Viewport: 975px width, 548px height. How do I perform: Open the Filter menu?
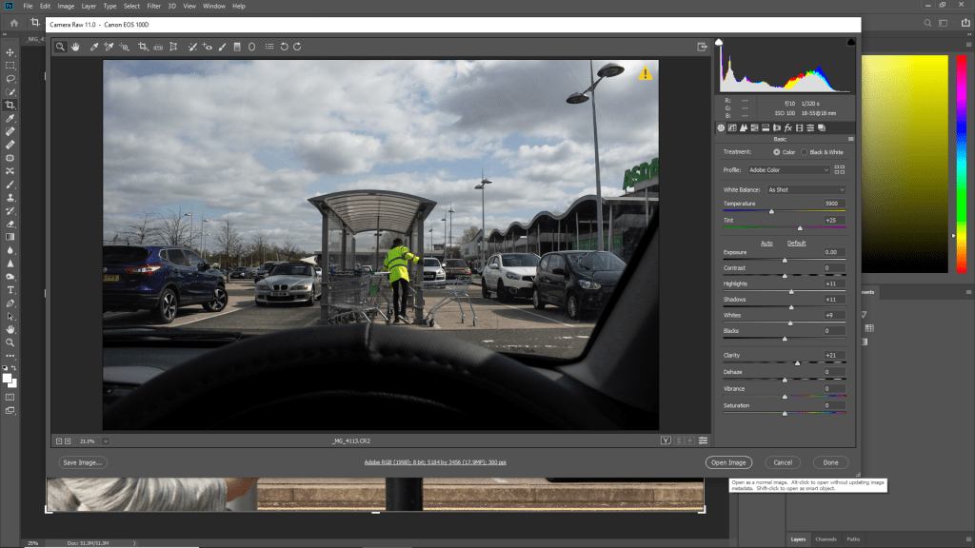[x=153, y=6]
